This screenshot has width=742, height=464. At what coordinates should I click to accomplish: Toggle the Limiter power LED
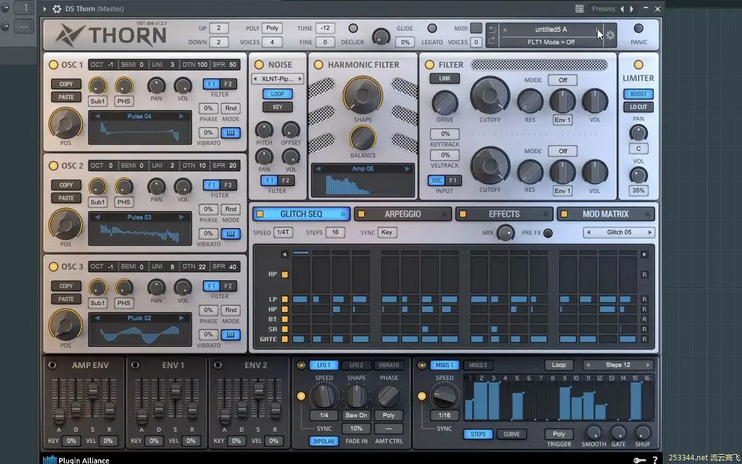pos(639,65)
